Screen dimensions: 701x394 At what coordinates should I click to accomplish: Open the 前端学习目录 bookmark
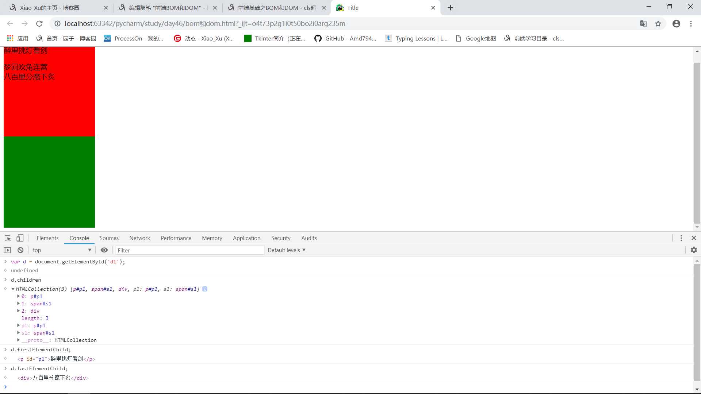534,38
